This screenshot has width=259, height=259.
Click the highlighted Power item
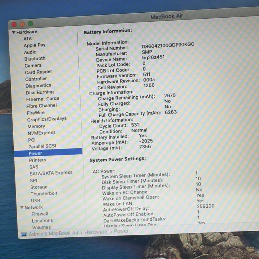(48, 153)
